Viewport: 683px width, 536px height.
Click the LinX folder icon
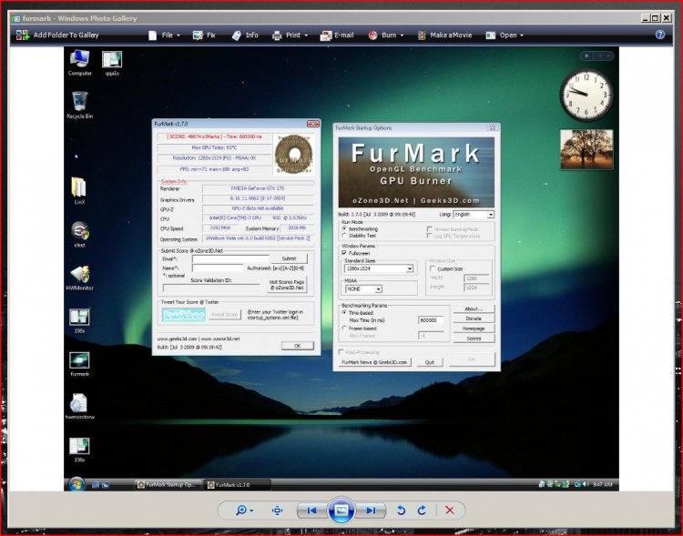click(79, 191)
